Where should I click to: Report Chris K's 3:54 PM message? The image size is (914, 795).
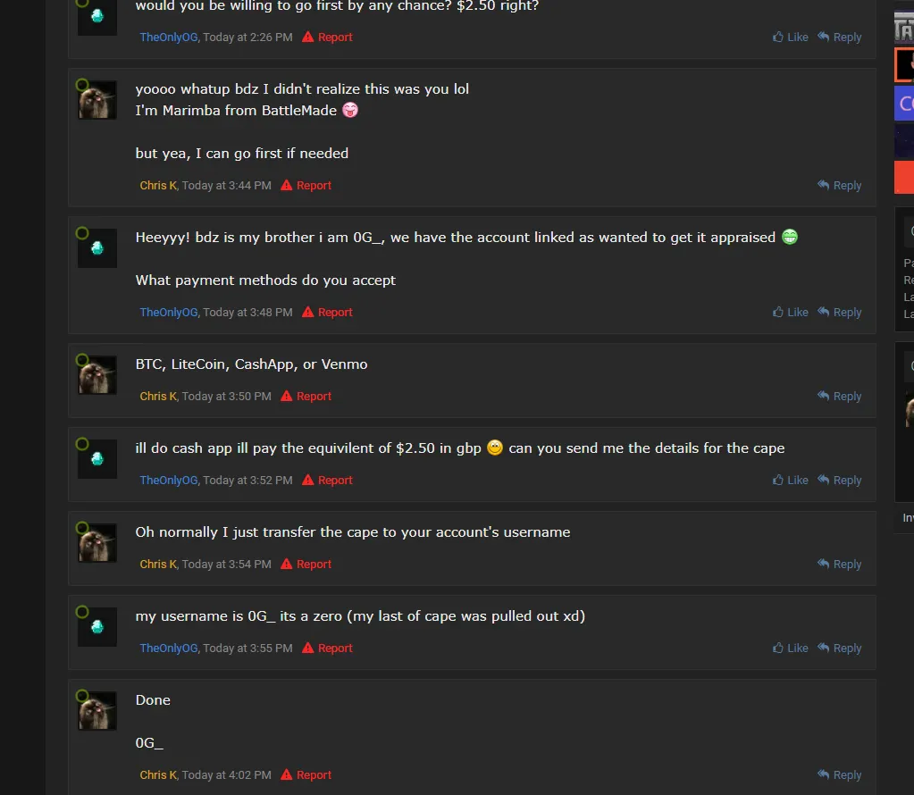click(306, 565)
